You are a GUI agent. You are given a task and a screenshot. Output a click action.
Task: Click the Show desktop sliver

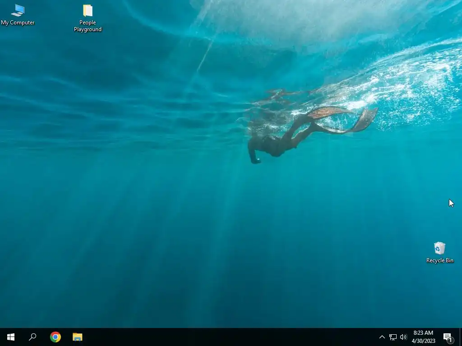(x=461, y=337)
